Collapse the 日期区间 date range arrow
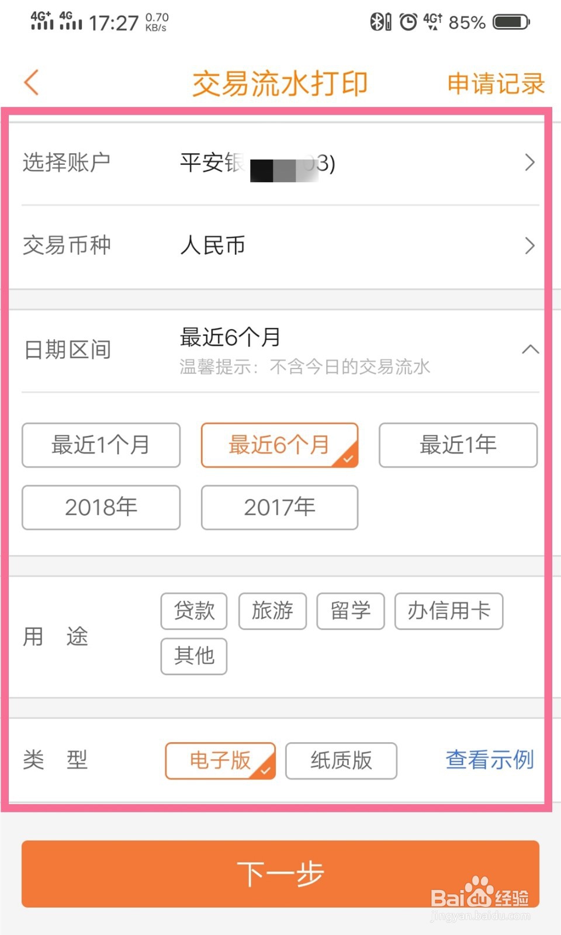 (x=530, y=349)
